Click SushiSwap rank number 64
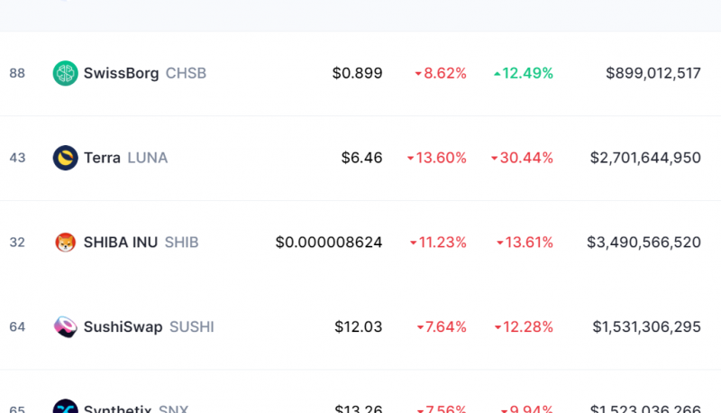Screen dimensions: 721x413 point(17,327)
